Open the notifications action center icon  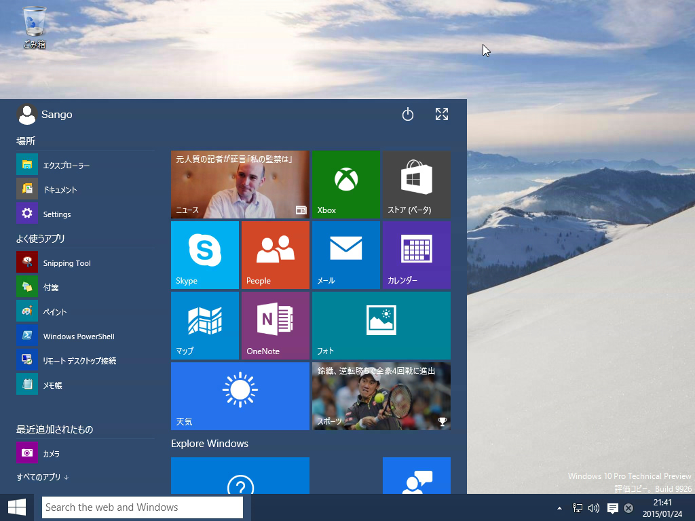coord(613,508)
